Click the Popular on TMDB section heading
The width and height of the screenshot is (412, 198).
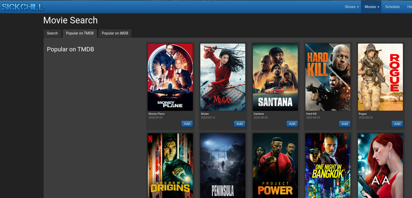(x=70, y=49)
